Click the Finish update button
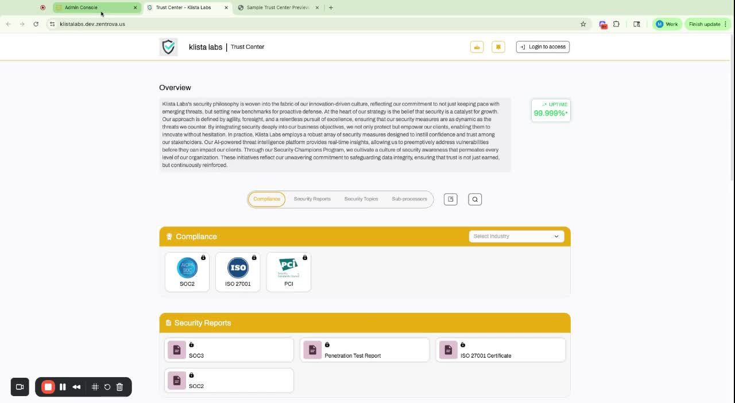Image resolution: width=735 pixels, height=403 pixels. pos(705,24)
